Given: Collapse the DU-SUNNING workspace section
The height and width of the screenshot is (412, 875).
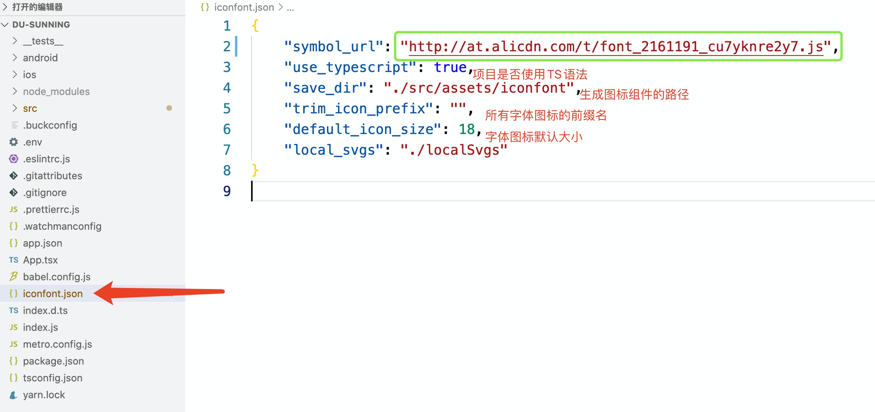Looking at the screenshot, I should click(5, 24).
